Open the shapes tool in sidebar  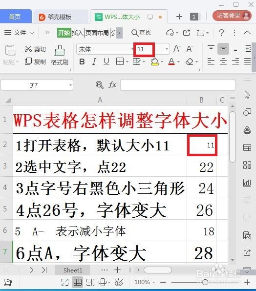[x=247, y=112]
